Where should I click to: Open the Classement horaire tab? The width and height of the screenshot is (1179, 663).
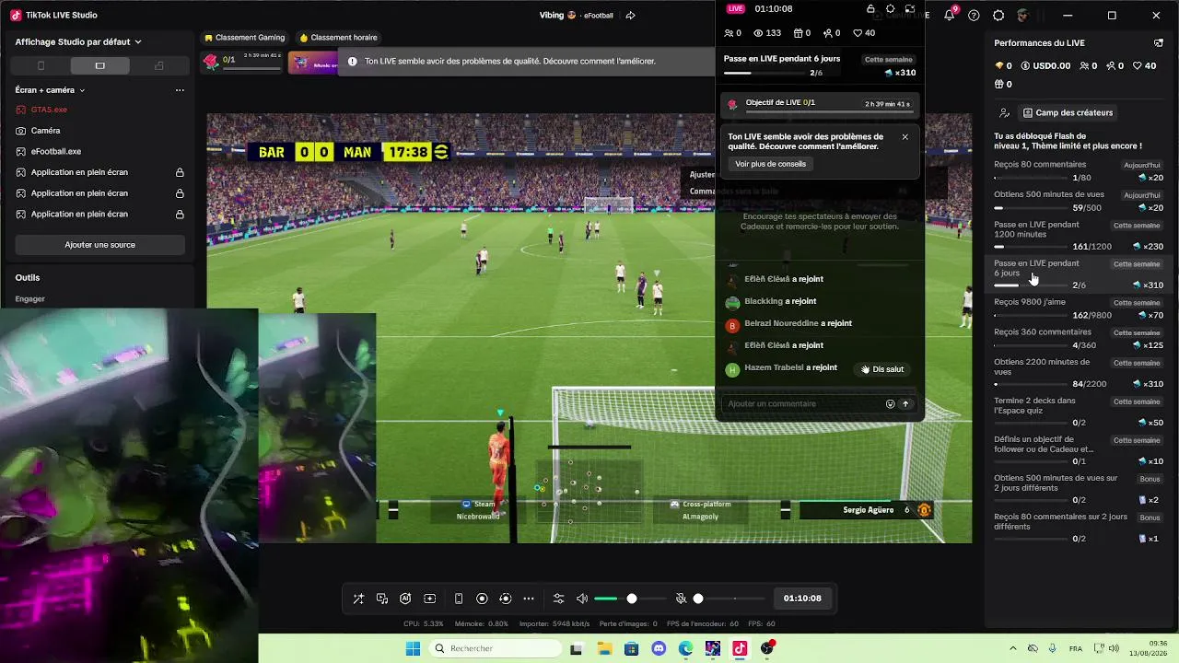[337, 38]
